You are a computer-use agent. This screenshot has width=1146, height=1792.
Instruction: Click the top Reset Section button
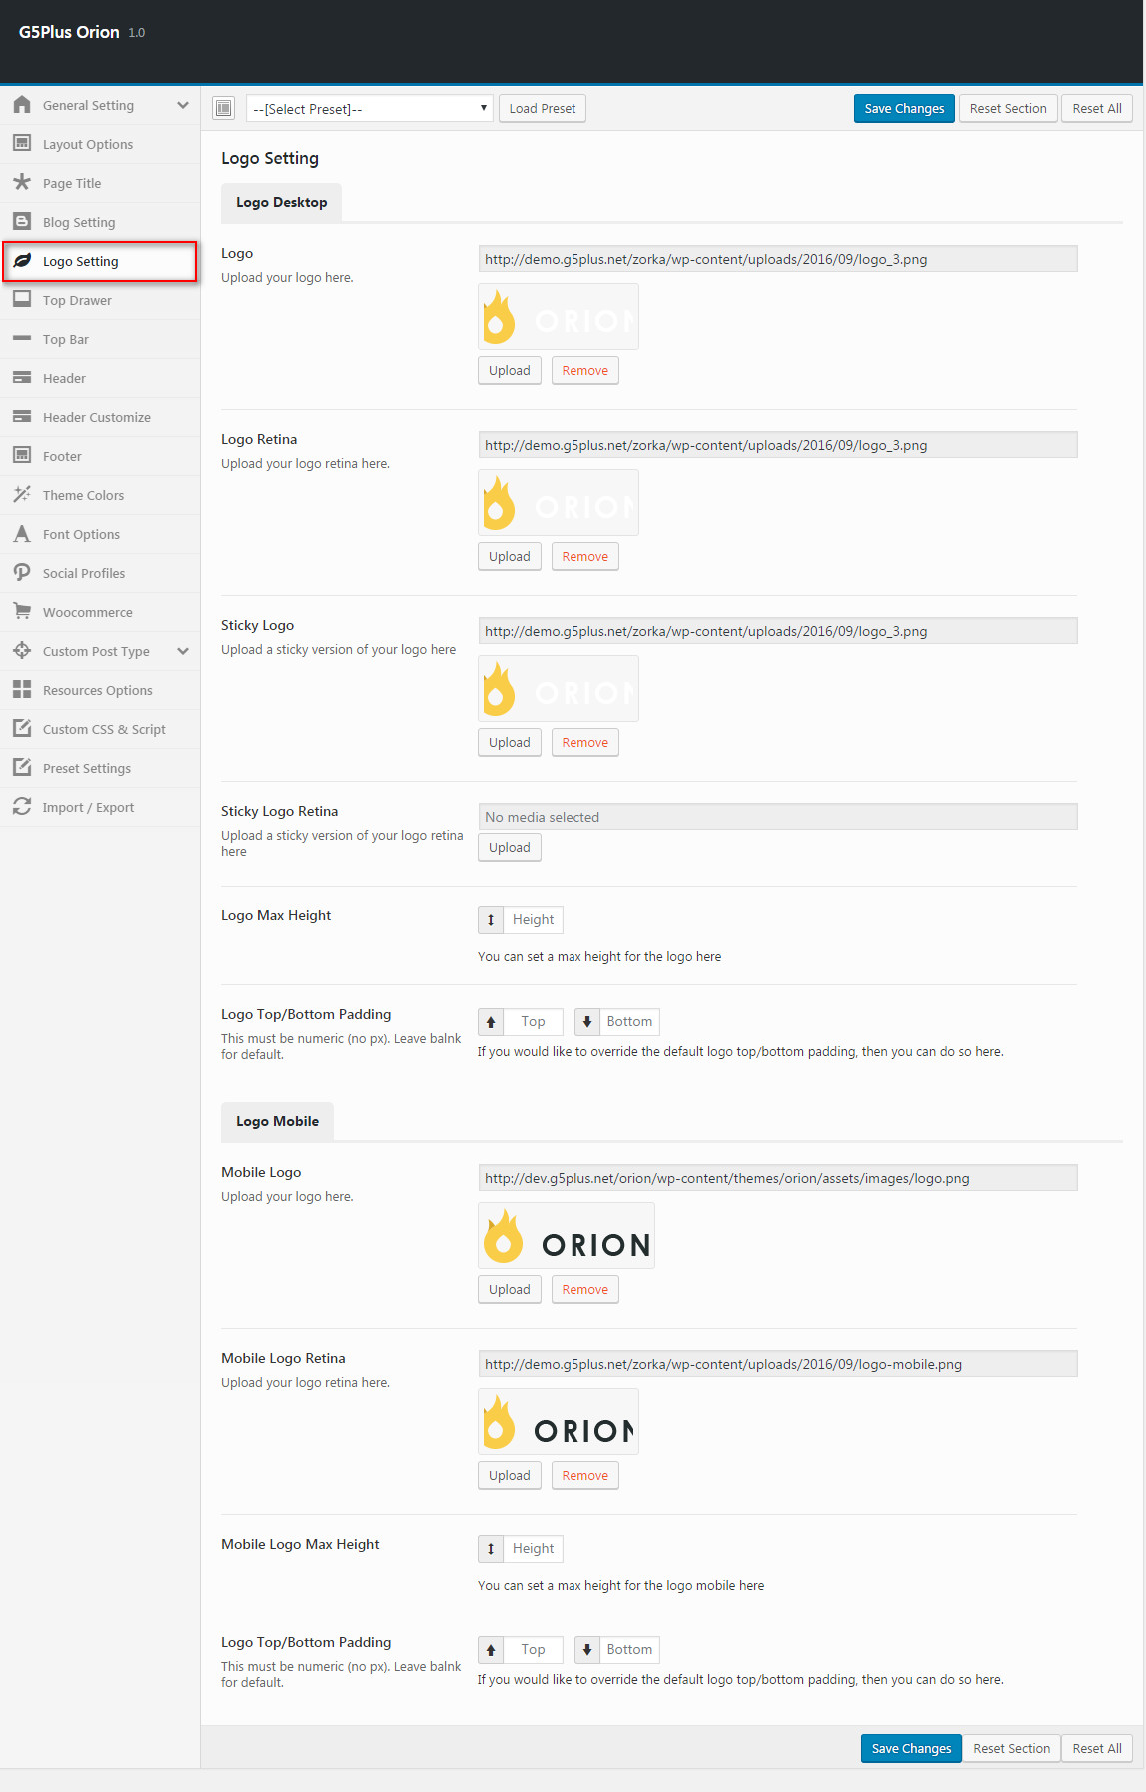pyautogui.click(x=1008, y=108)
